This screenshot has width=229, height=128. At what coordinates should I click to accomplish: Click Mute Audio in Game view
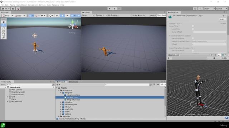tap(162, 15)
